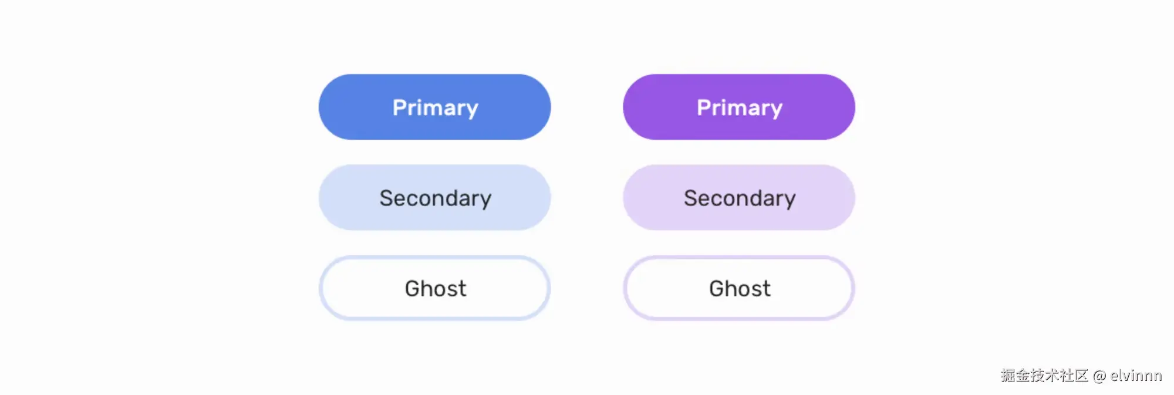Click the elvinnn author name
This screenshot has width=1174, height=395.
tap(1136, 376)
